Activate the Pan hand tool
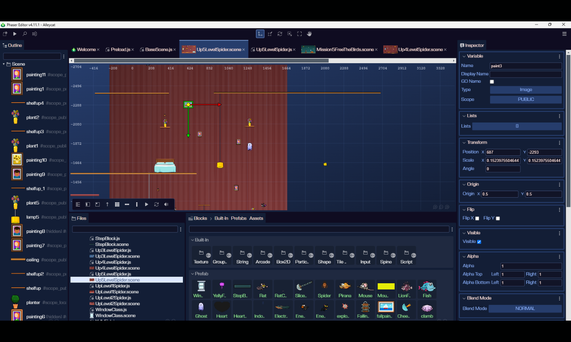 tap(309, 34)
